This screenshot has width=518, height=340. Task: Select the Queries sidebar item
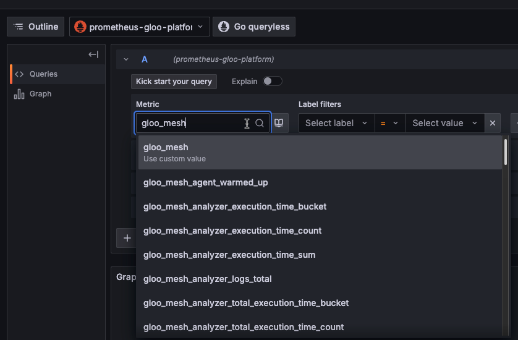coord(57,74)
